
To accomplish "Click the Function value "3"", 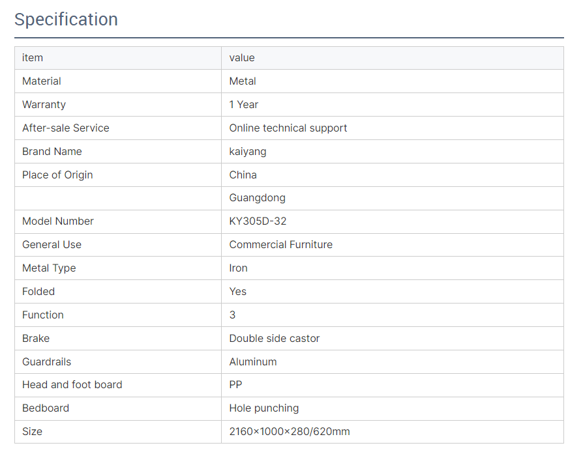I will [x=233, y=315].
